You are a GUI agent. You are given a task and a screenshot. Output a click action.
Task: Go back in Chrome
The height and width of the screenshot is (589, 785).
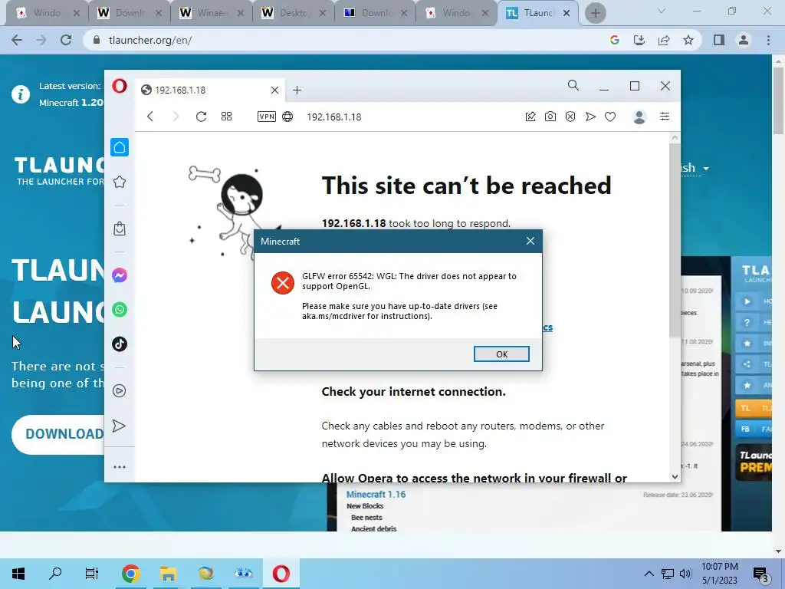click(x=17, y=40)
